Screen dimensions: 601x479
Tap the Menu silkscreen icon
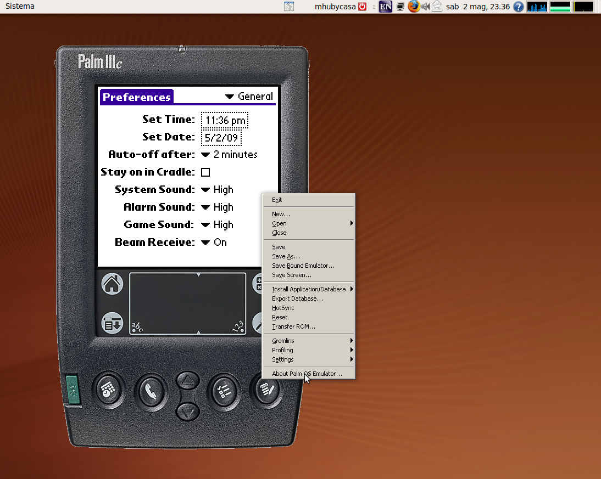click(112, 323)
